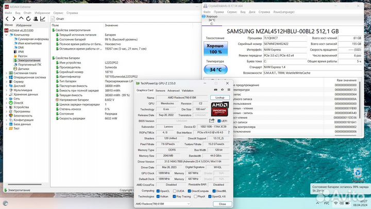Click the forward arrow in AIDA64 toolbar

pos(14,19)
